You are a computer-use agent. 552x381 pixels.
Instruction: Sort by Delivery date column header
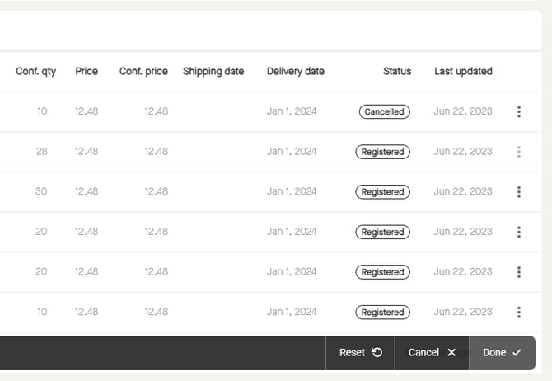pos(295,71)
